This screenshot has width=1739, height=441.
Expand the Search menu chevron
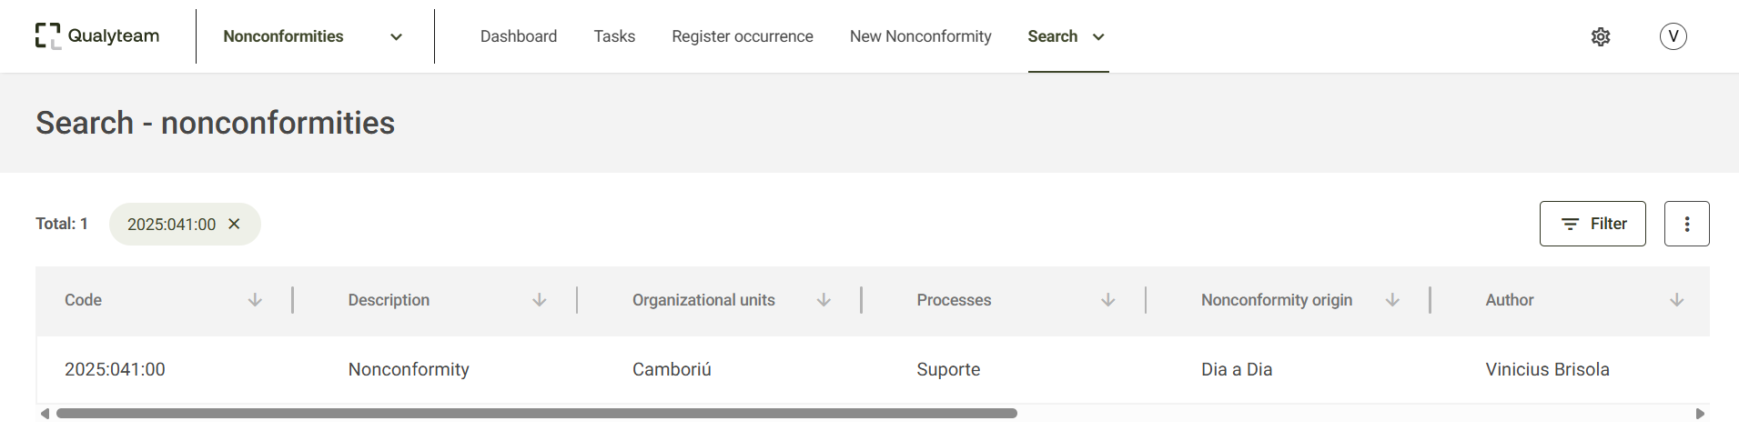[1098, 37]
